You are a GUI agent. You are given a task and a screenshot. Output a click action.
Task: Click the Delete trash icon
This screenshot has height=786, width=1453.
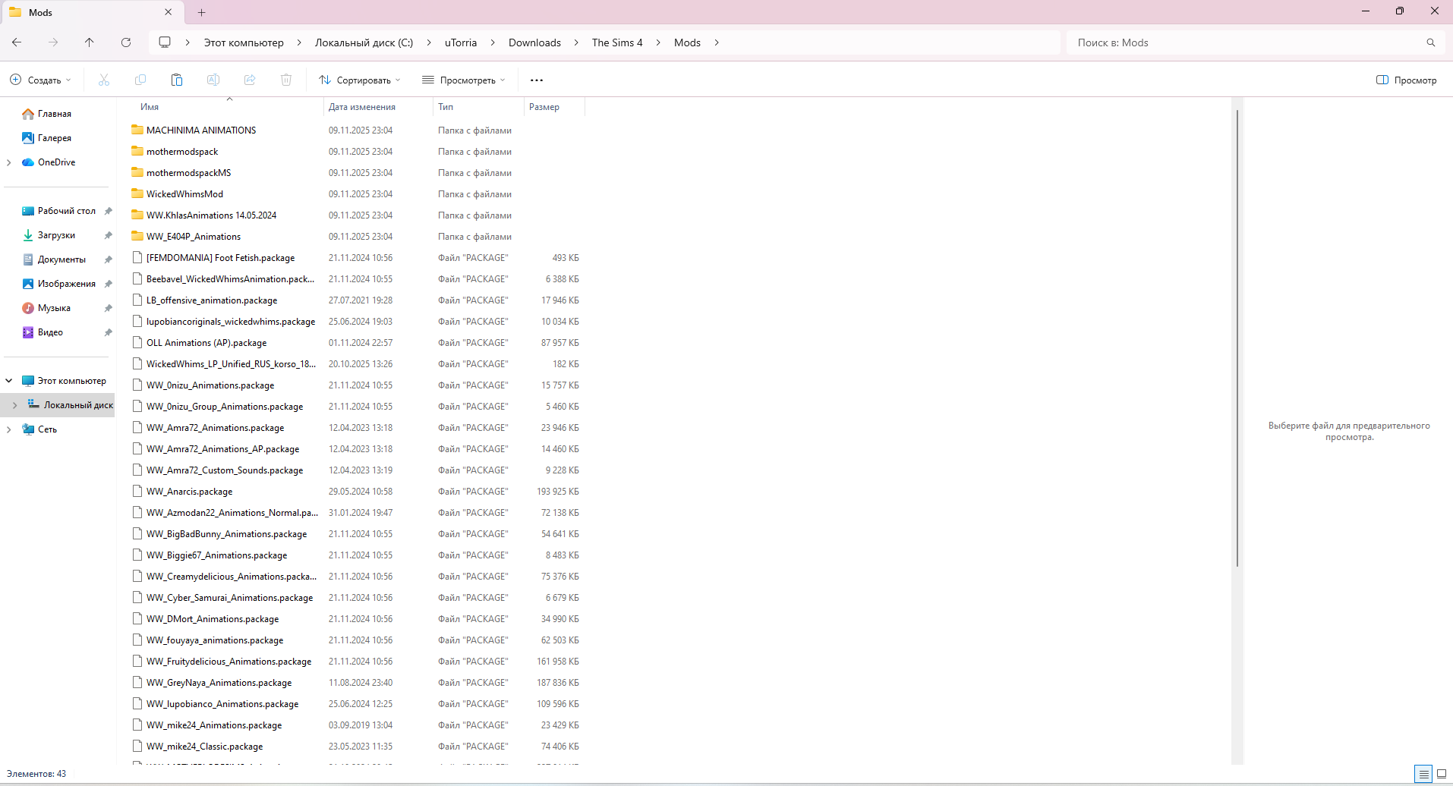286,80
